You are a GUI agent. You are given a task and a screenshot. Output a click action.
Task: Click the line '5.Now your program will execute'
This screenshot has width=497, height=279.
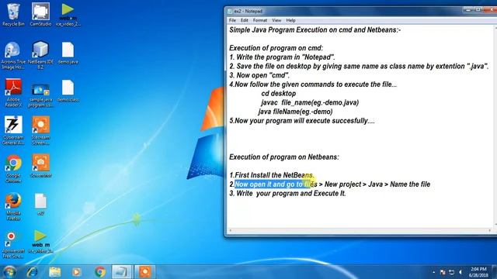point(302,121)
